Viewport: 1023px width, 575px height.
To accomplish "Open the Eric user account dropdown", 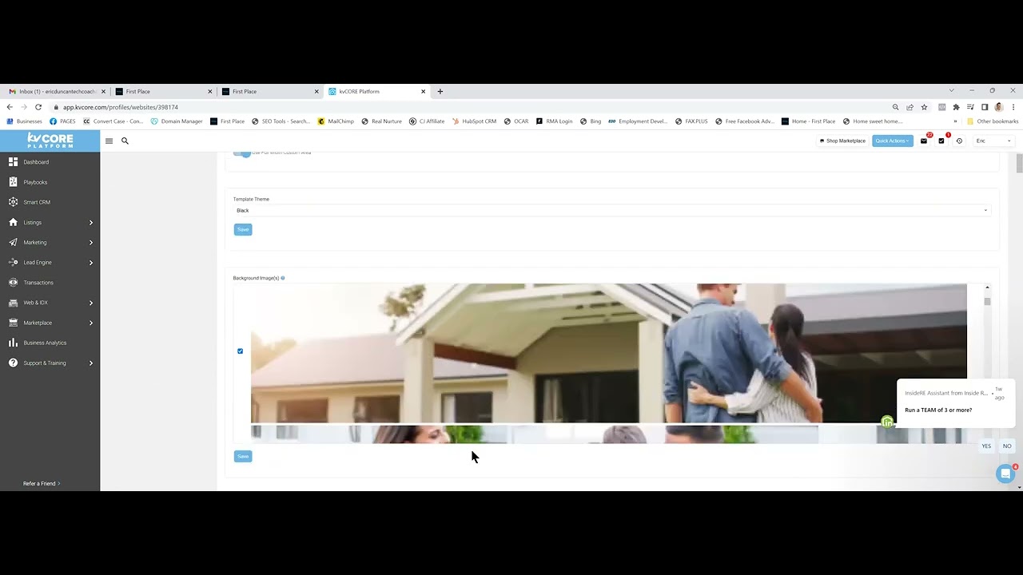I will pyautogui.click(x=993, y=141).
